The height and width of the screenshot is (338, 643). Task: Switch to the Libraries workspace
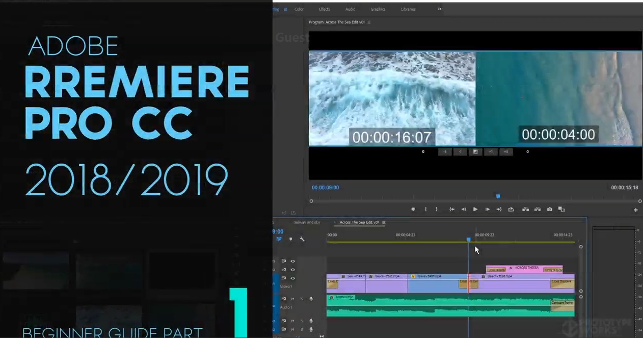point(408,9)
